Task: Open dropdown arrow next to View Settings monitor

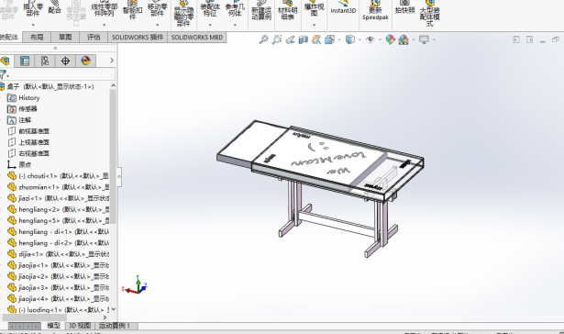Action: 434,39
